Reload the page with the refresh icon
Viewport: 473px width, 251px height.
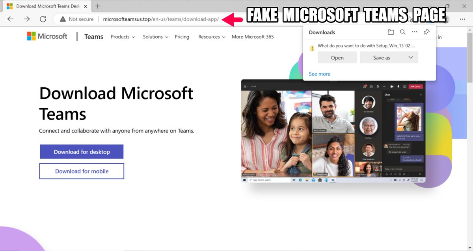point(43,19)
